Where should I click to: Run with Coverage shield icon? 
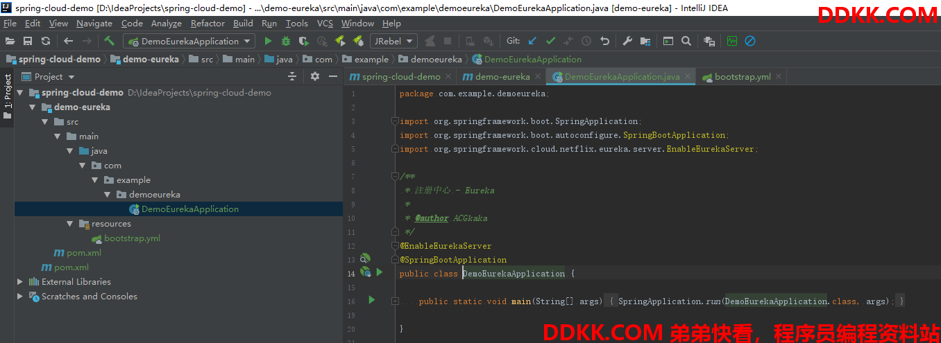(304, 42)
